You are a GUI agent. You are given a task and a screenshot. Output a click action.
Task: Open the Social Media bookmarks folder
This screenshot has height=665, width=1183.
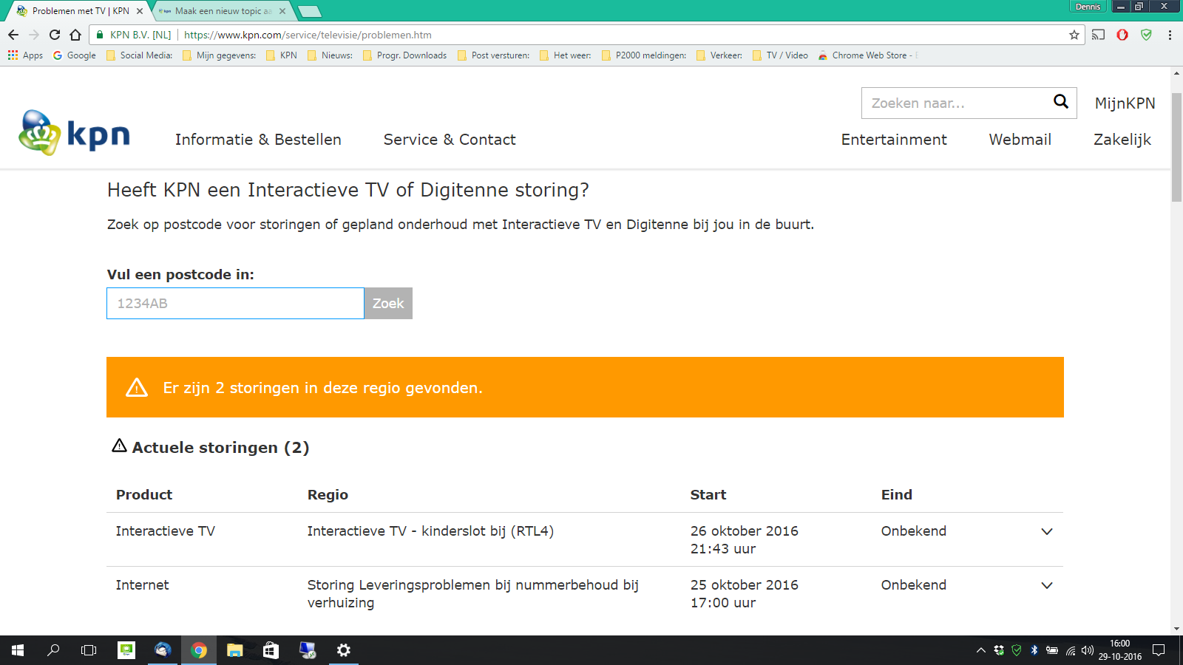[140, 55]
